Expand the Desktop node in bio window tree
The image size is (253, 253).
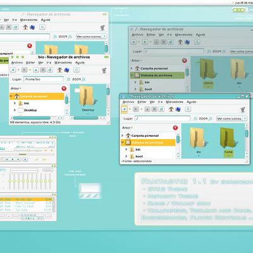pos(15,110)
